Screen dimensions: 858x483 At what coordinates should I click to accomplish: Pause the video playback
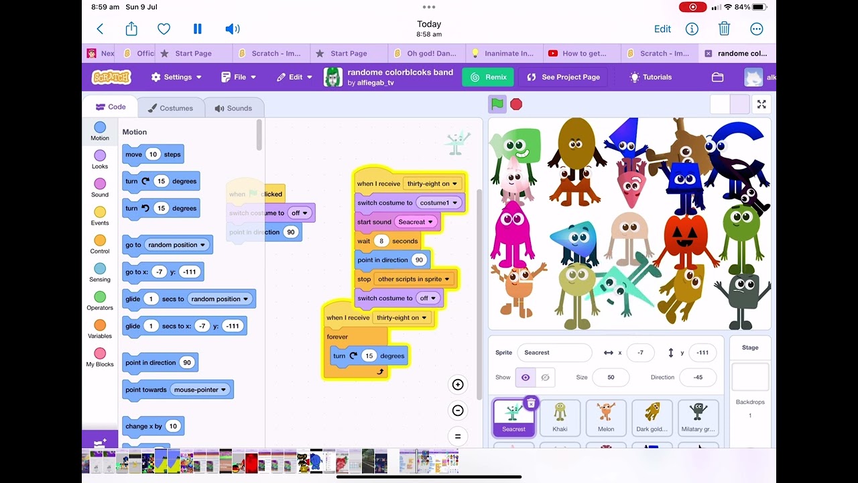pyautogui.click(x=197, y=29)
